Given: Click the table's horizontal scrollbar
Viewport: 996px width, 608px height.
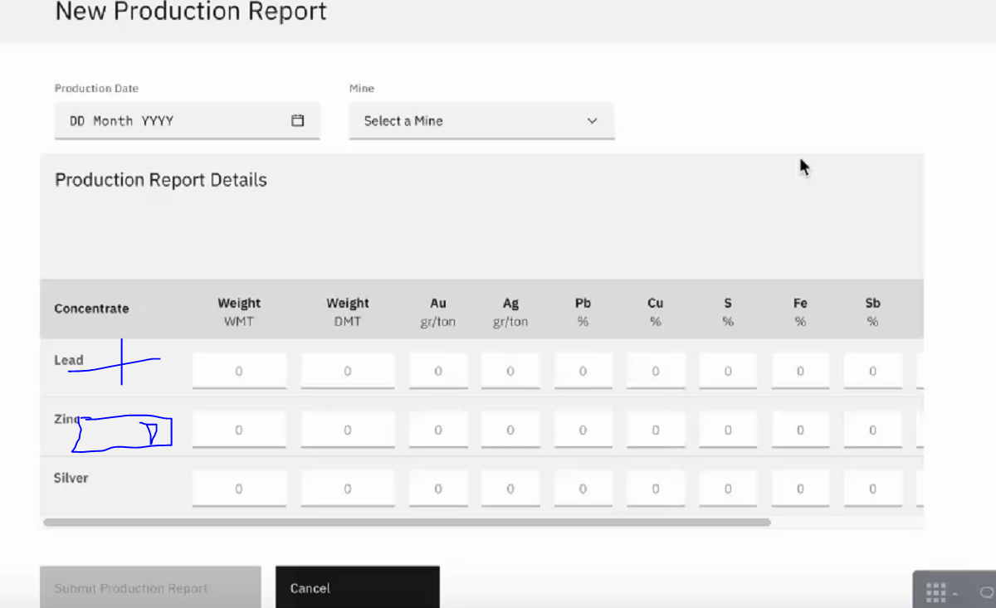Looking at the screenshot, I should [x=407, y=523].
